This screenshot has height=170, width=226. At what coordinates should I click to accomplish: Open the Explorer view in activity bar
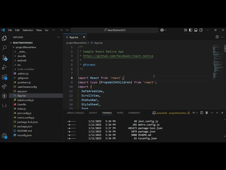pyautogui.click(x=4, y=38)
